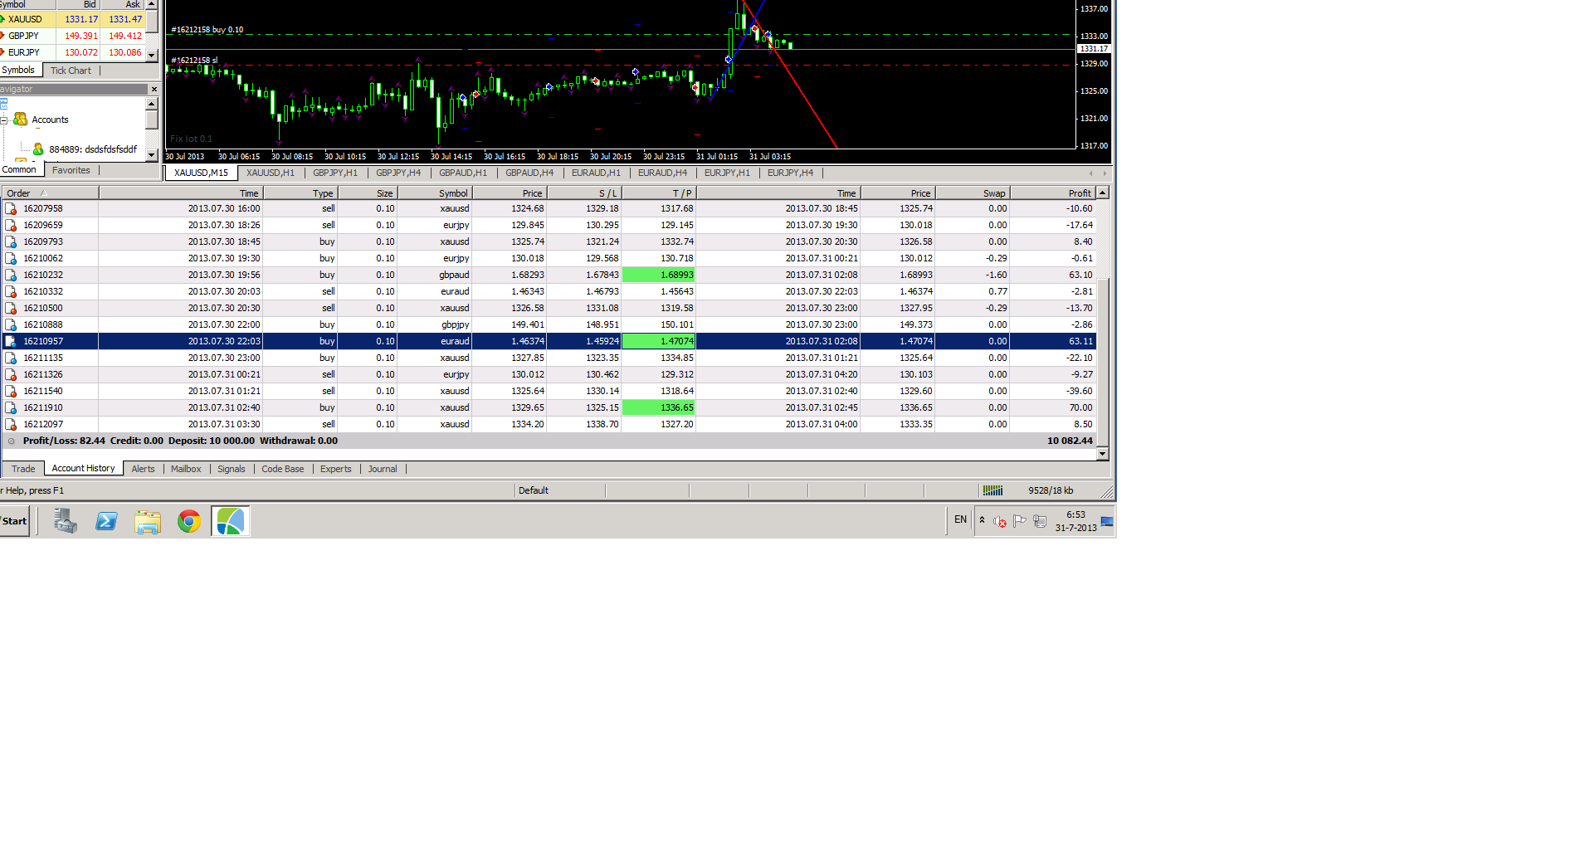Switch to the Experts tab
1585x858 pixels.
(x=336, y=469)
